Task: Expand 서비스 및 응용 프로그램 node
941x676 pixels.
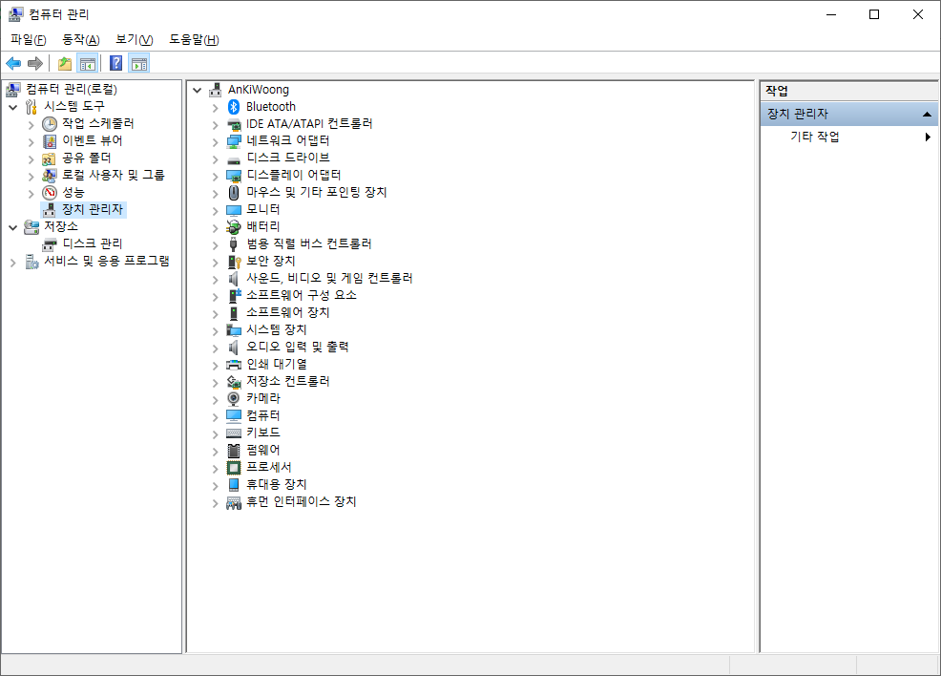Action: coord(12,263)
